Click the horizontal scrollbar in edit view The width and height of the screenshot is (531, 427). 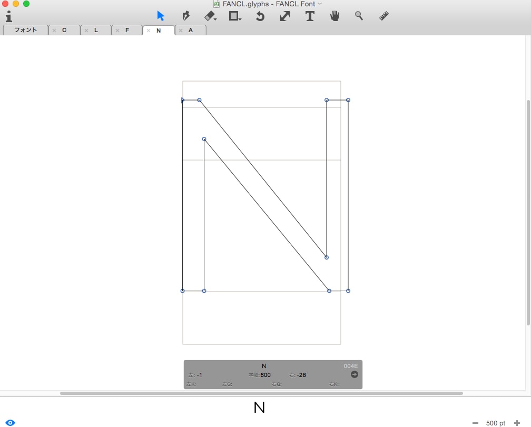click(261, 393)
